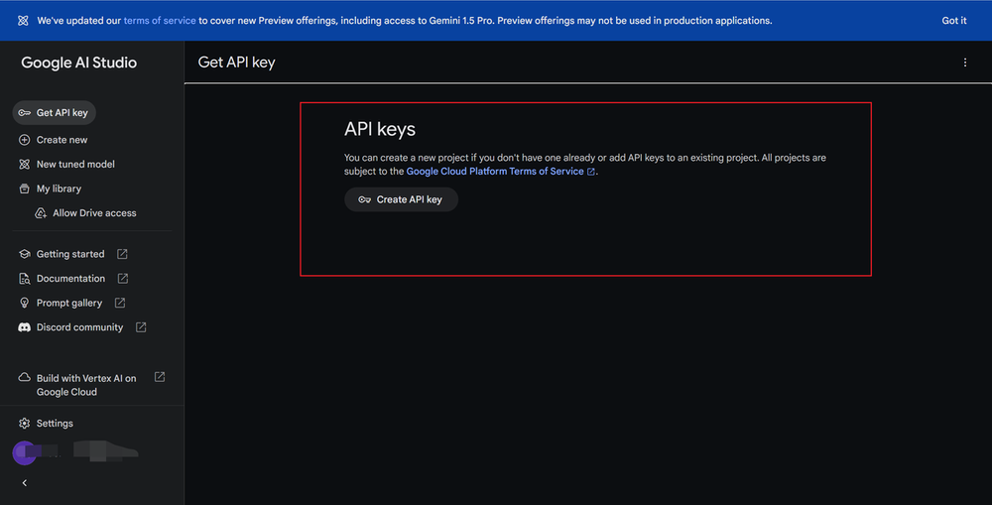Click Build with Vertex AI on Google Cloud
Viewport: 992px width, 505px height.
[x=86, y=385]
